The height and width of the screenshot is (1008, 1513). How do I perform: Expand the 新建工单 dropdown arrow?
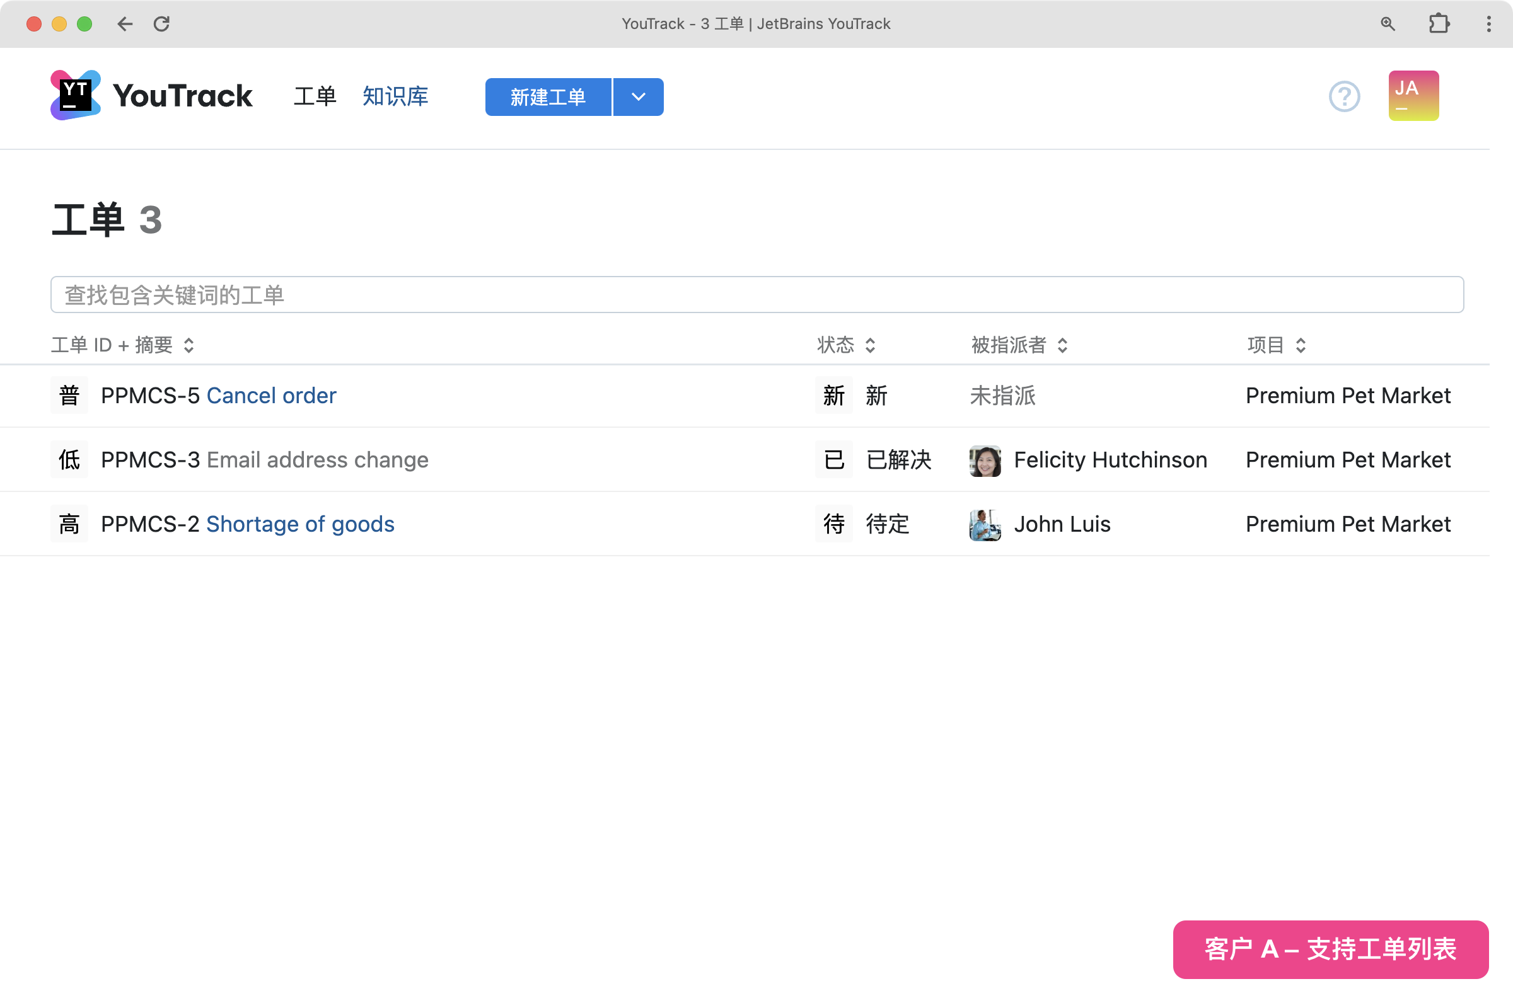(638, 97)
